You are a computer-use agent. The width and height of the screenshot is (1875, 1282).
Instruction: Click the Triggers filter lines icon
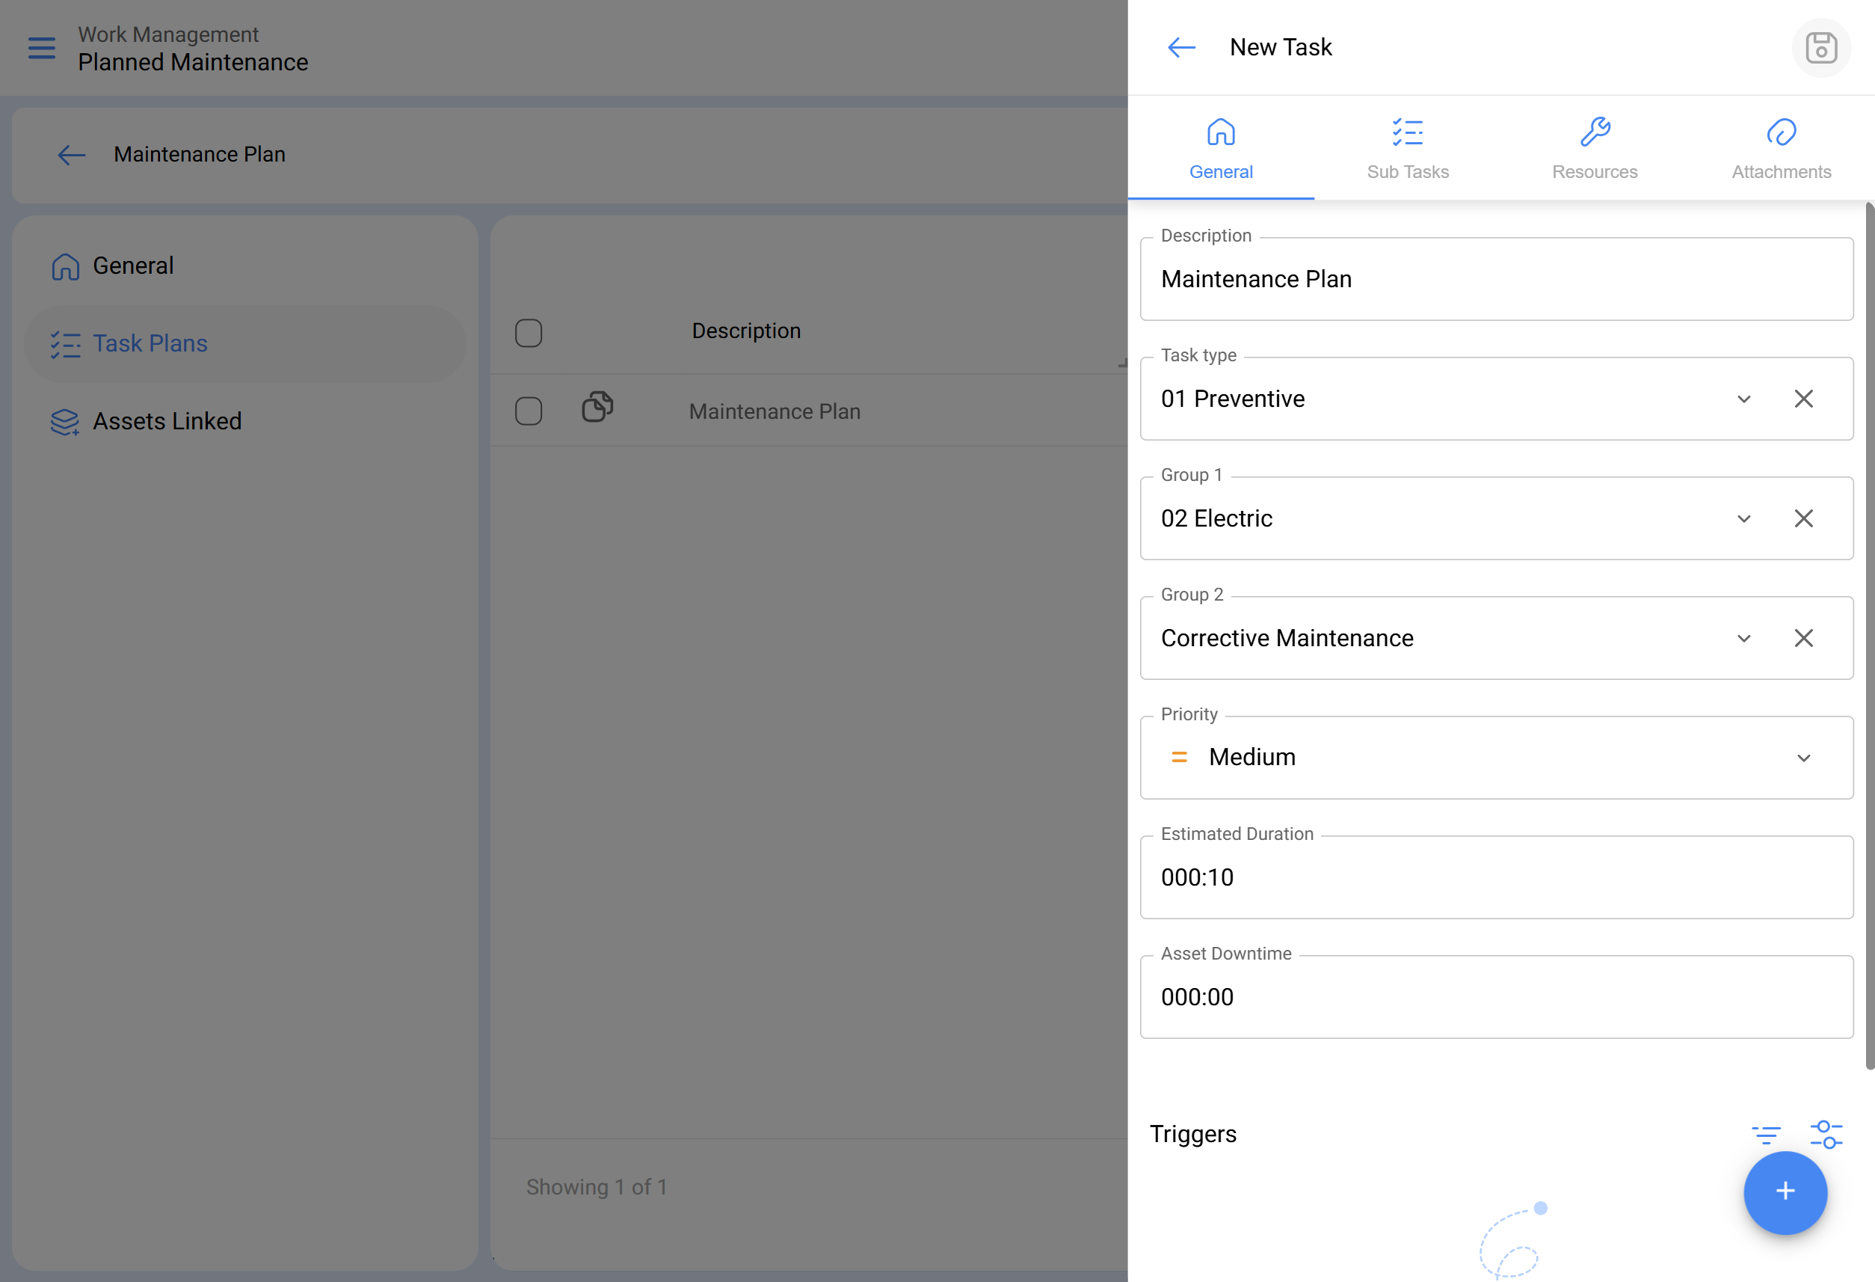coord(1766,1134)
